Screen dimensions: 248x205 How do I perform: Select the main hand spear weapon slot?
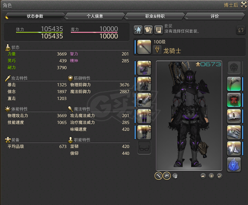tap(144, 47)
